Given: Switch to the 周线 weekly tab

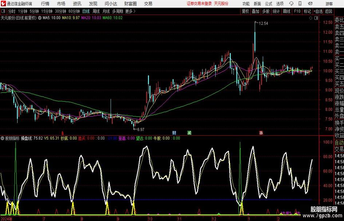Looking at the screenshot, I should [96, 11].
